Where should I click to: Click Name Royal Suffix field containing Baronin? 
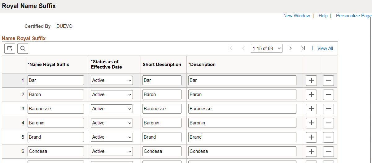point(56,123)
